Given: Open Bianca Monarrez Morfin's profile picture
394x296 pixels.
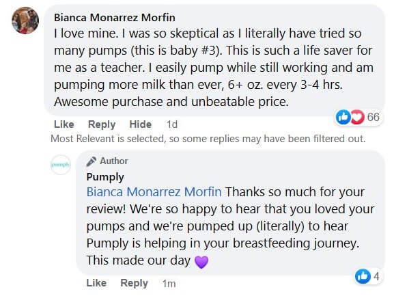Looking at the screenshot, I should tap(25, 21).
